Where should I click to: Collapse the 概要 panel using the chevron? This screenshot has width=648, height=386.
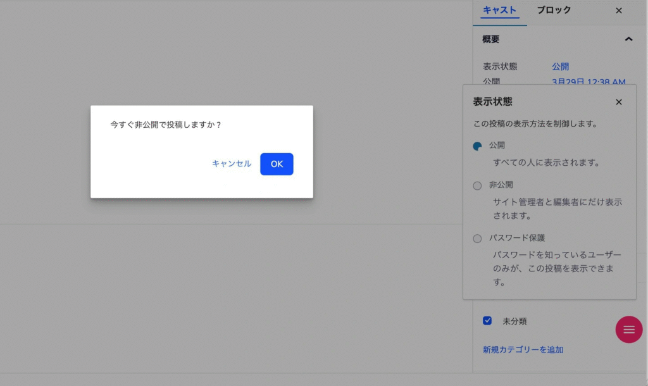(x=628, y=39)
